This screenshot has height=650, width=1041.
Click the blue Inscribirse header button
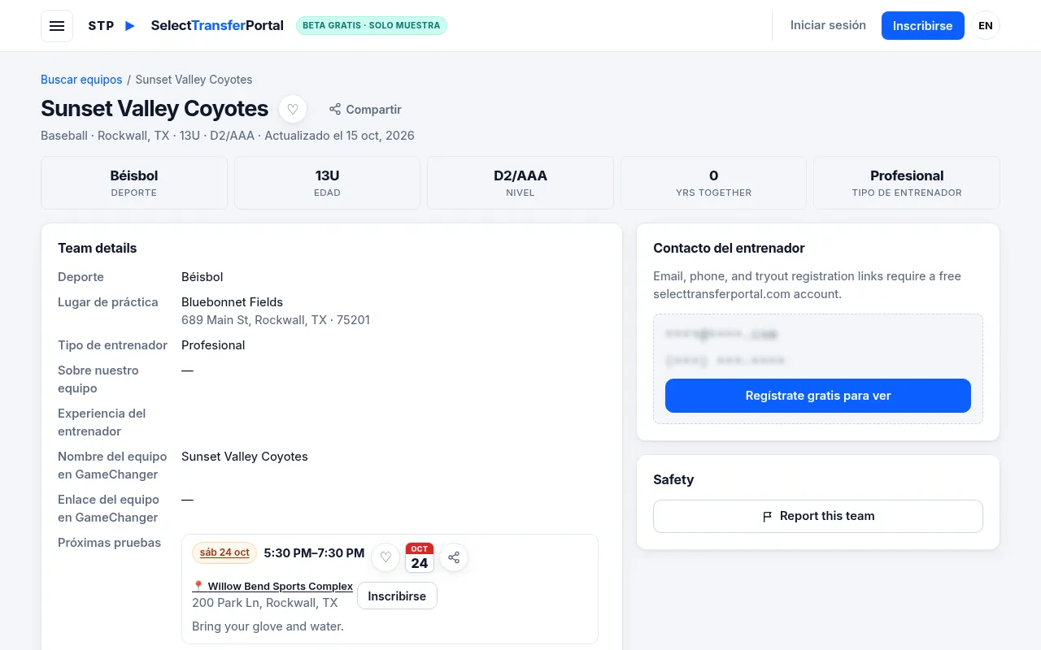(922, 25)
